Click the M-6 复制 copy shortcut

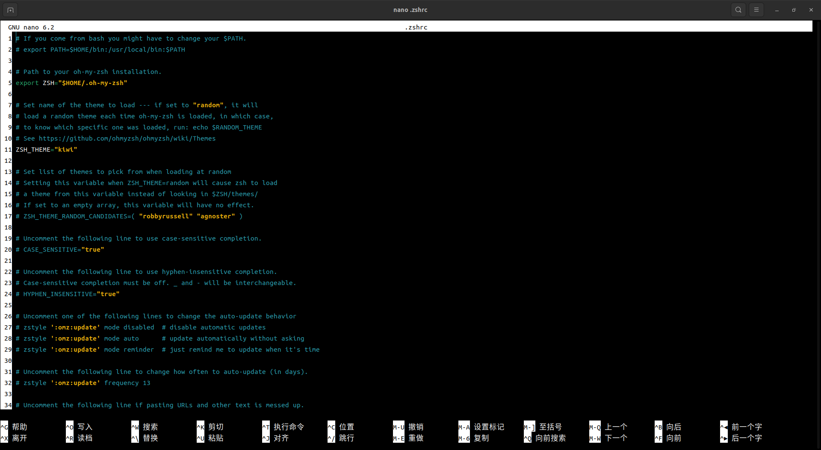474,438
